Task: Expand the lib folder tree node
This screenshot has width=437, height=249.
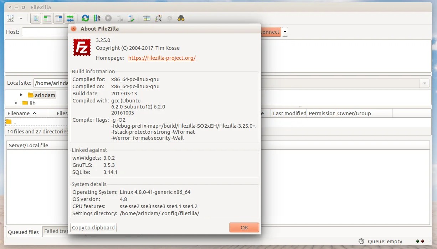Action: point(16,103)
